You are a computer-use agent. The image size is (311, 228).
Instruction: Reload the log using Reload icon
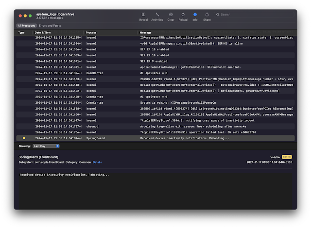click(183, 15)
